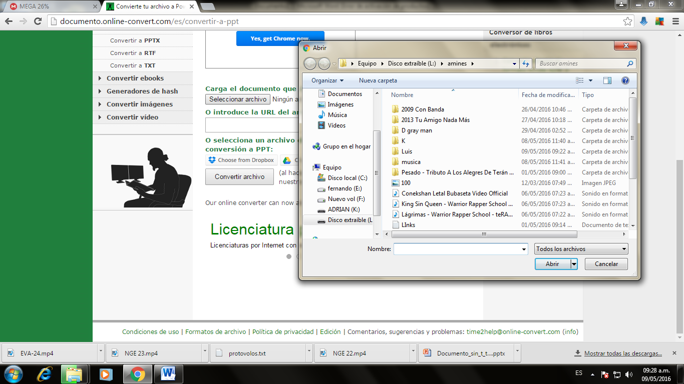Show the preview pane in the dialog

pyautogui.click(x=607, y=80)
